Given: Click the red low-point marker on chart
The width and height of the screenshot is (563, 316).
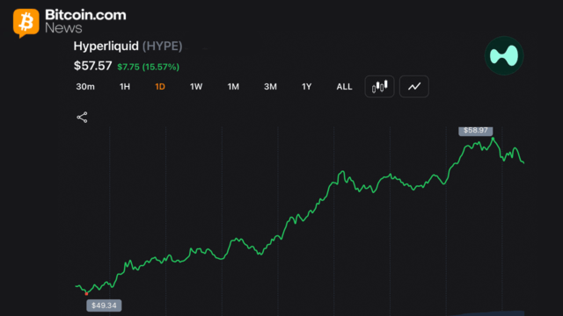Looking at the screenshot, I should [x=86, y=294].
